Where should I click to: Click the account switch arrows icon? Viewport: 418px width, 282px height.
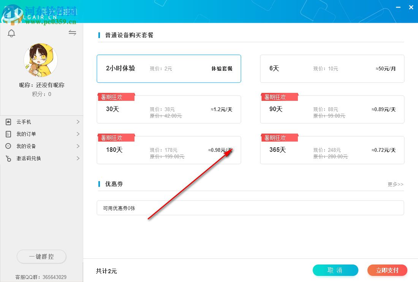(x=72, y=33)
